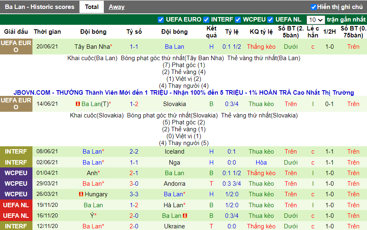Switch to the Total tab
The height and width of the screenshot is (230, 367).
tap(92, 7)
